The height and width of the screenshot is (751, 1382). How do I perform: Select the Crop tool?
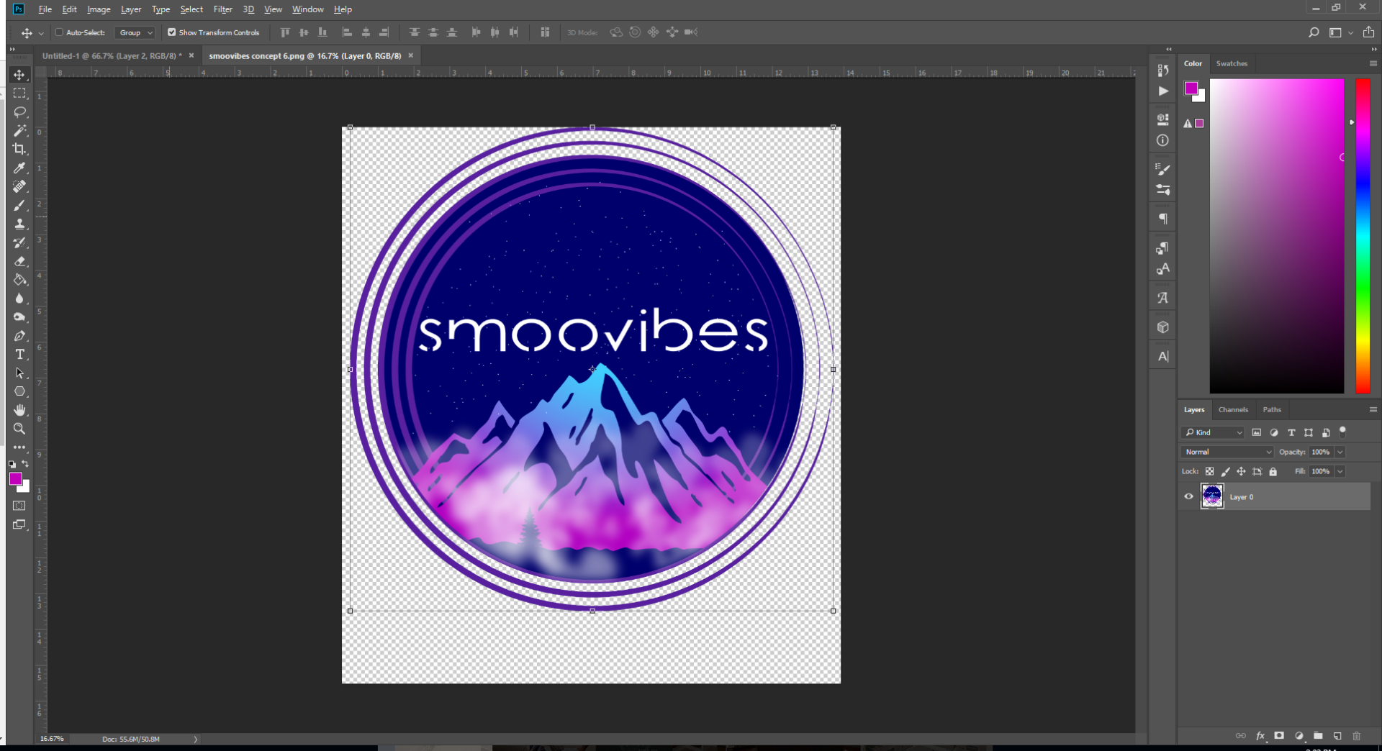click(19, 149)
